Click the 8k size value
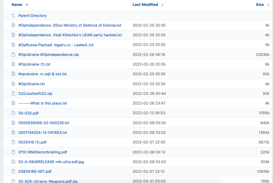 267,64
